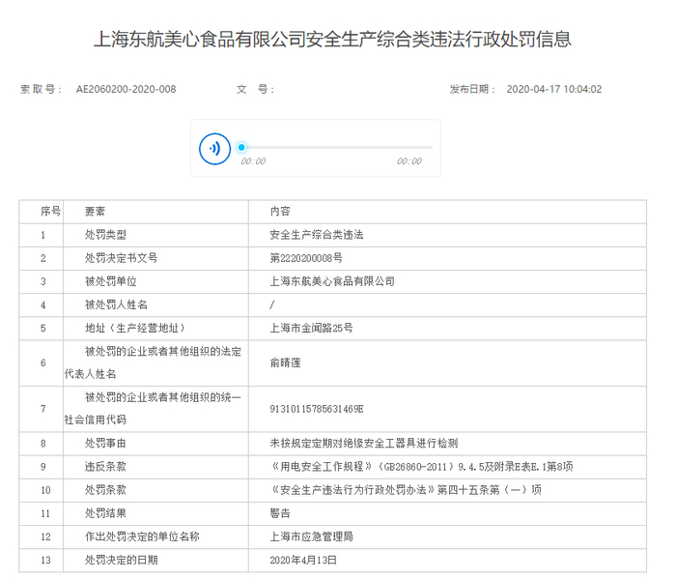Click the 违反条款 cell
The width and height of the screenshot is (676, 579).
(x=155, y=467)
